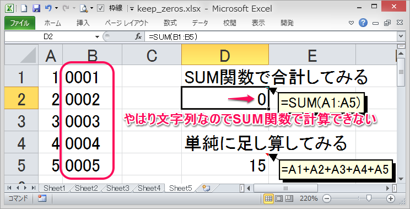Close the workbook window with inner X
The height and width of the screenshot is (209, 410).
[x=400, y=23]
